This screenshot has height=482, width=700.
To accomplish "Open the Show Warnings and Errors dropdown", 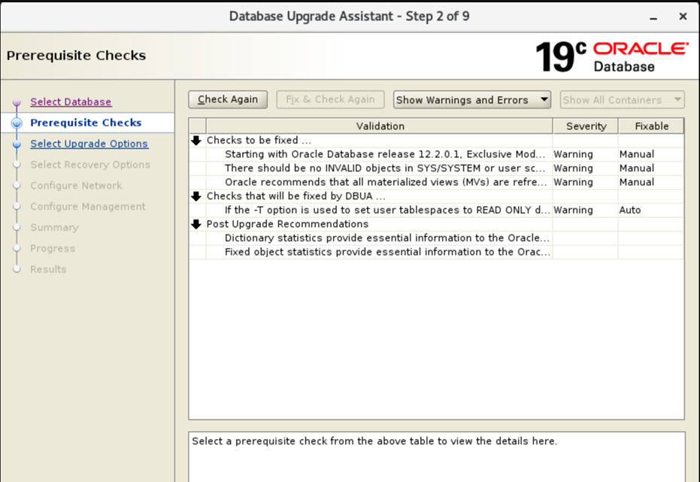I will click(x=472, y=99).
